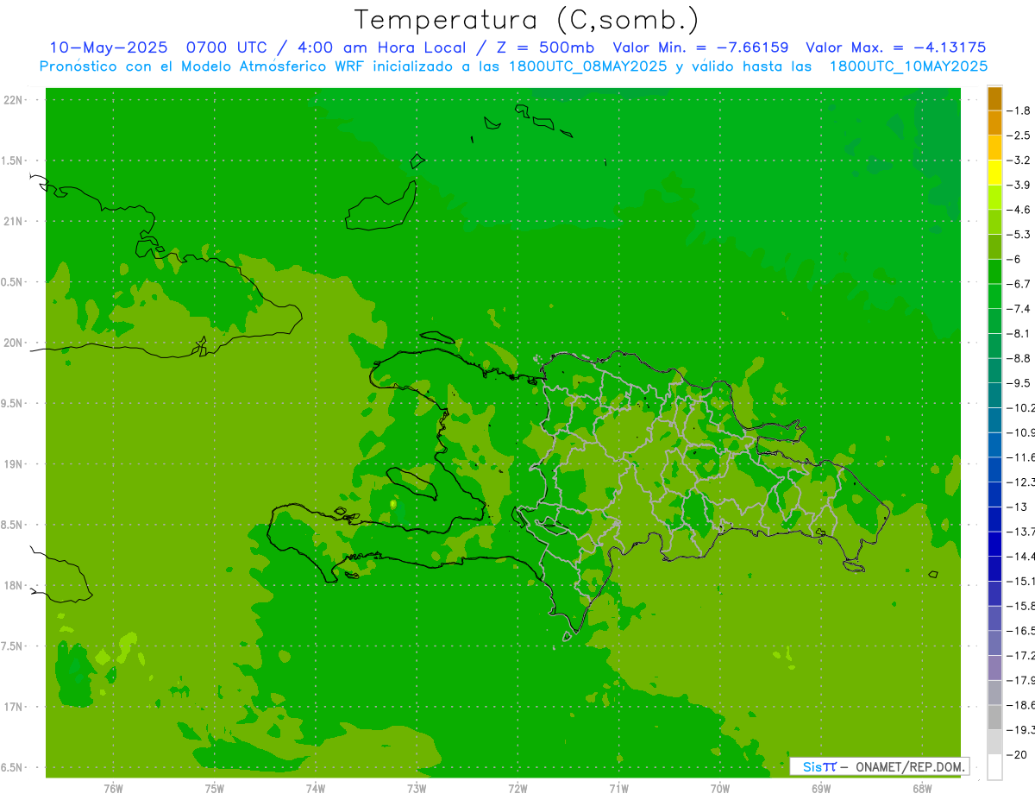This screenshot has width=1035, height=800.
Task: Click the "-9.5" color scale label
Action: pyautogui.click(x=1019, y=383)
